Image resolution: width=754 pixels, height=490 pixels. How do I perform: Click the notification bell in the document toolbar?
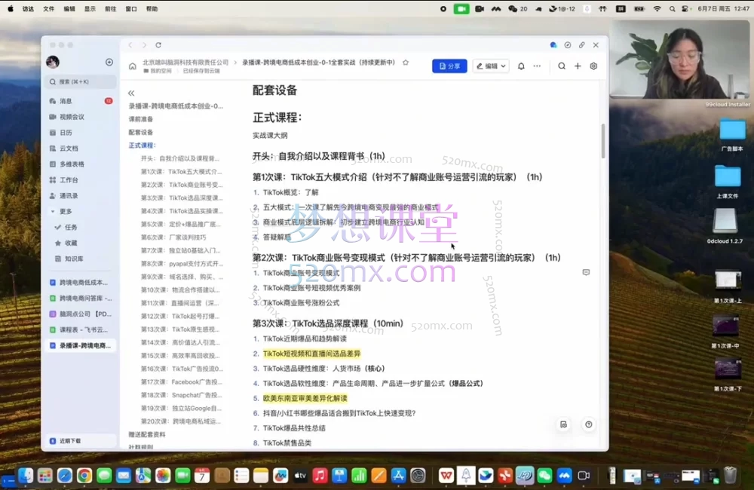click(x=522, y=66)
